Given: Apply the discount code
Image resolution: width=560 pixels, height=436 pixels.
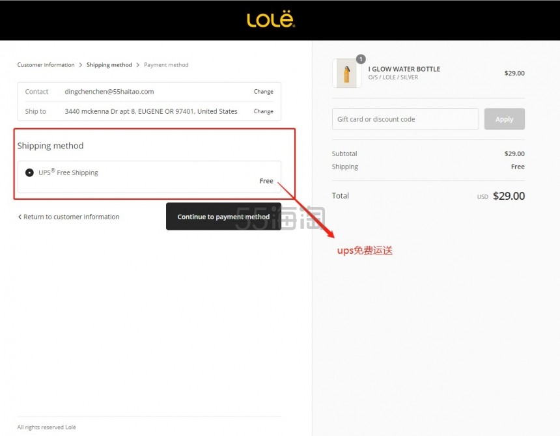Looking at the screenshot, I should pos(504,119).
